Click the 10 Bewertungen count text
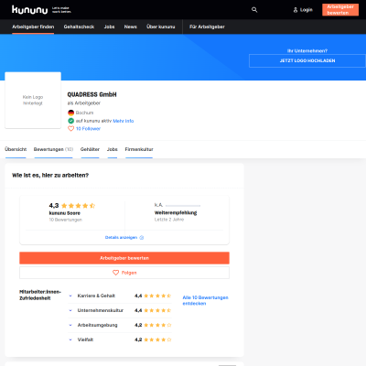The image size is (366, 366). (x=66, y=220)
